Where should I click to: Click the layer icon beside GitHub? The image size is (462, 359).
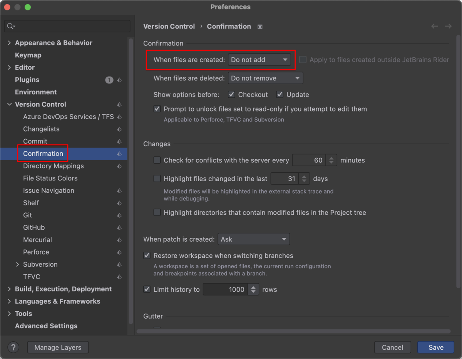(119, 228)
